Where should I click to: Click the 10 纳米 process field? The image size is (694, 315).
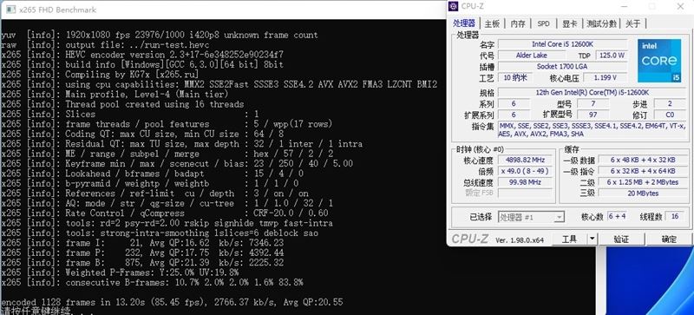point(514,77)
